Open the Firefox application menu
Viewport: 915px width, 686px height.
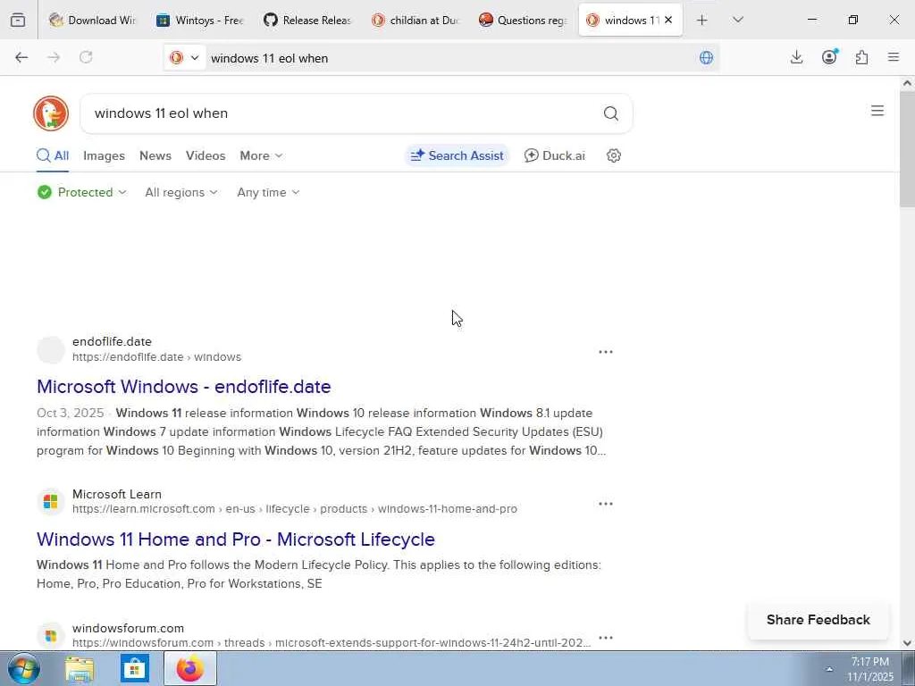click(894, 57)
